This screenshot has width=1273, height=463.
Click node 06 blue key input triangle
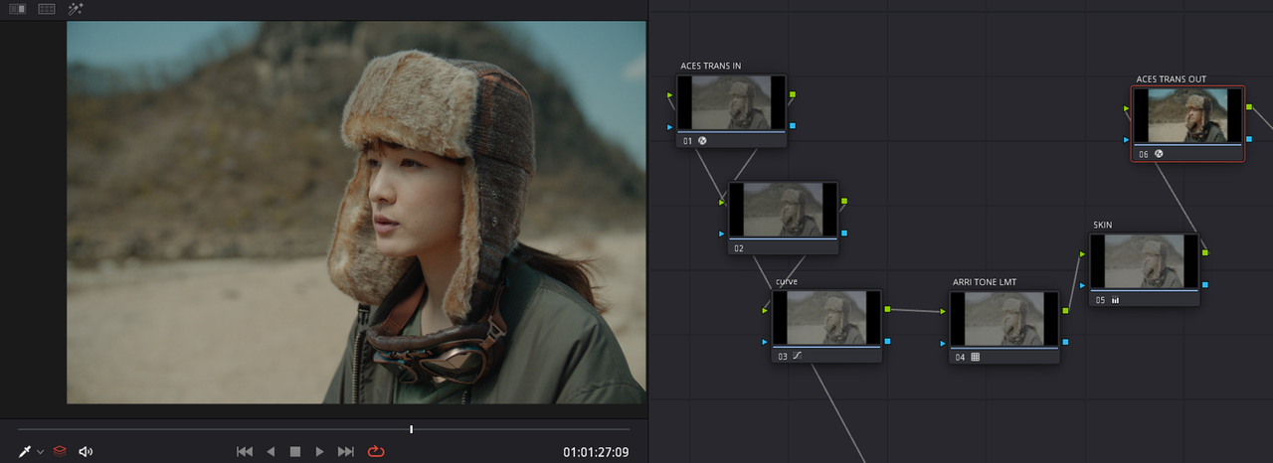[x=1128, y=139]
